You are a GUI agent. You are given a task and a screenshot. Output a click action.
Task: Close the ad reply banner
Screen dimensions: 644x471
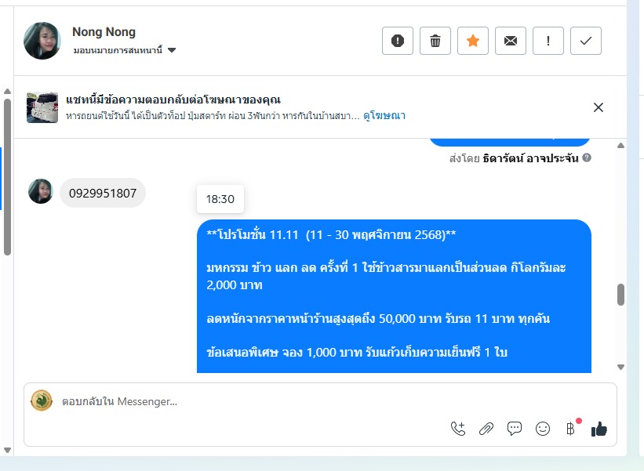[599, 107]
